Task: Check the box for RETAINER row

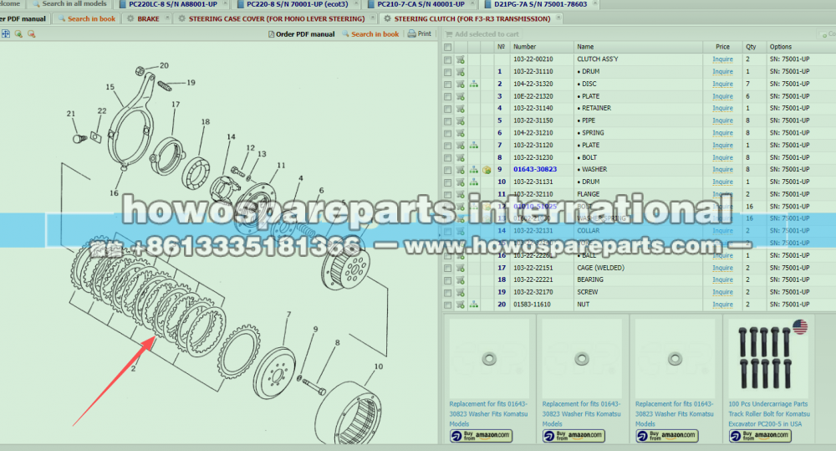Action: click(448, 109)
